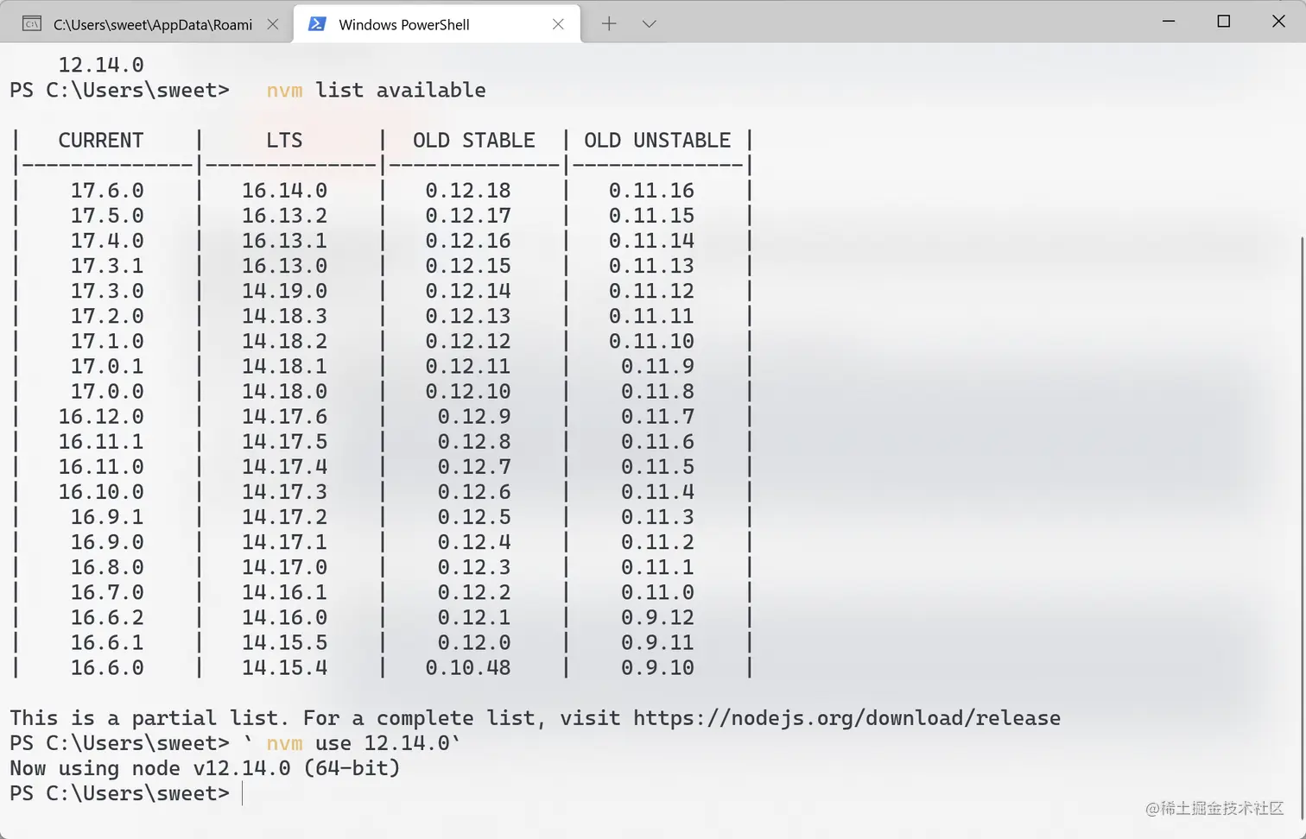Click version 0.9.10 in OLD UNSTABLE
The image size is (1306, 839).
point(657,668)
